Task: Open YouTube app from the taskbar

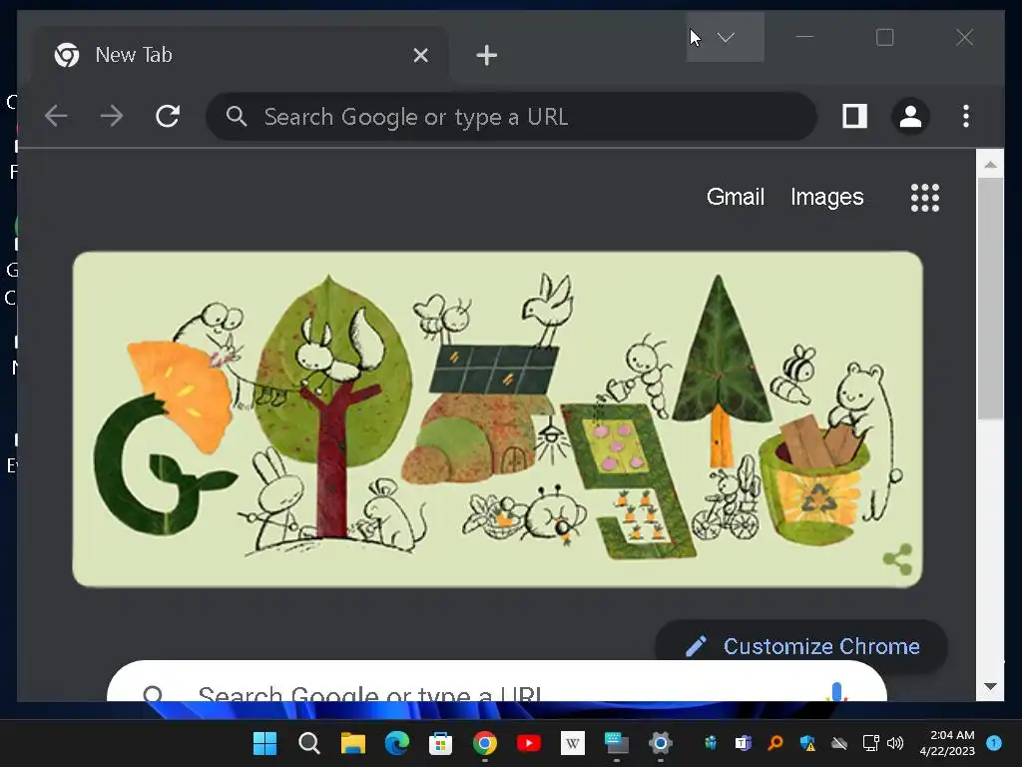Action: pyautogui.click(x=529, y=743)
